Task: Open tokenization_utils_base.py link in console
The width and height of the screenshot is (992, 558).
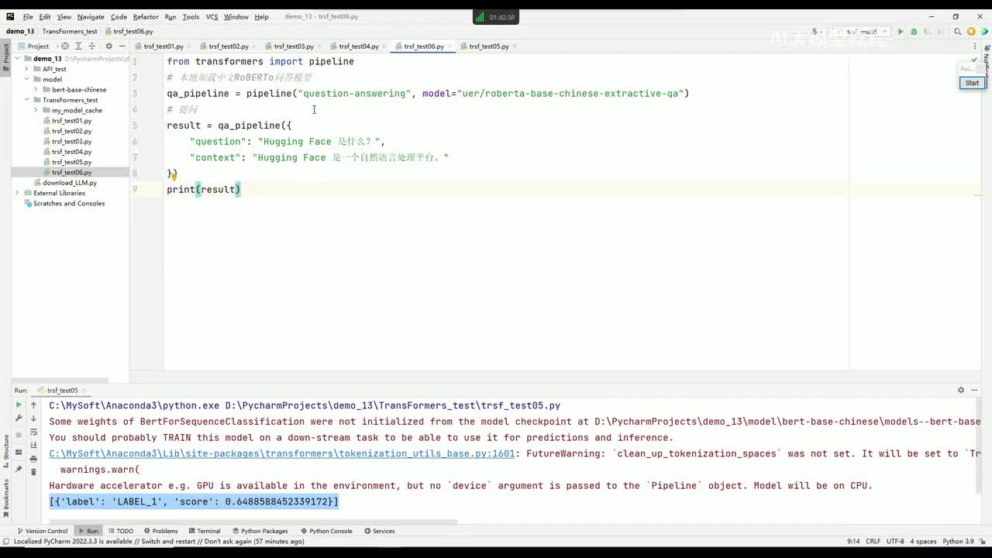Action: pos(281,453)
